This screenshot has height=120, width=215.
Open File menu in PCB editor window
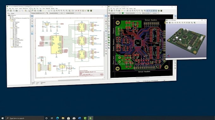pyautogui.click(x=109, y=9)
